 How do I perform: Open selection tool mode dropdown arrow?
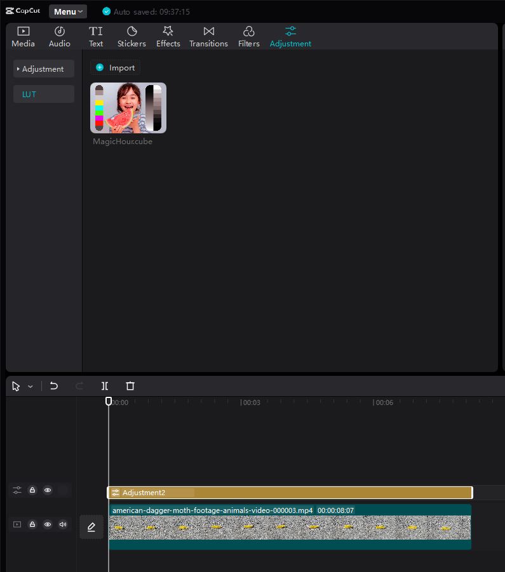click(x=30, y=387)
